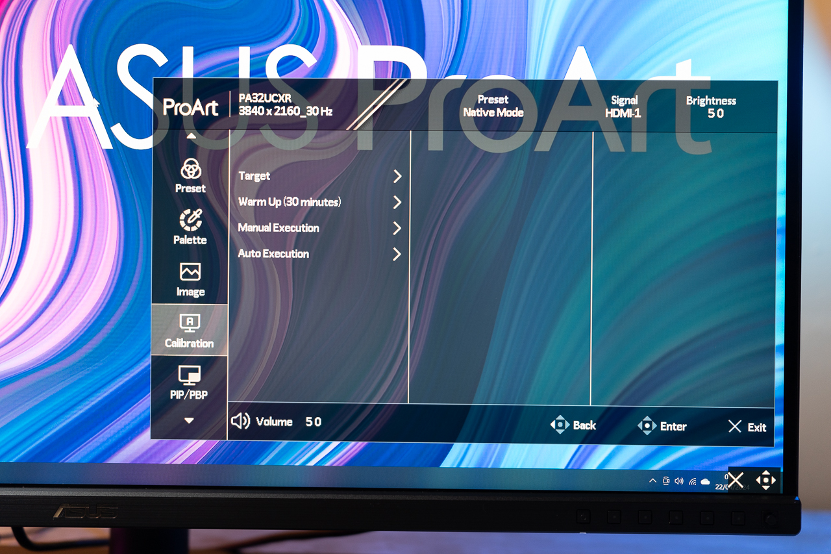The height and width of the screenshot is (554, 831).
Task: Open the Windows volume tray icon
Action: click(679, 481)
